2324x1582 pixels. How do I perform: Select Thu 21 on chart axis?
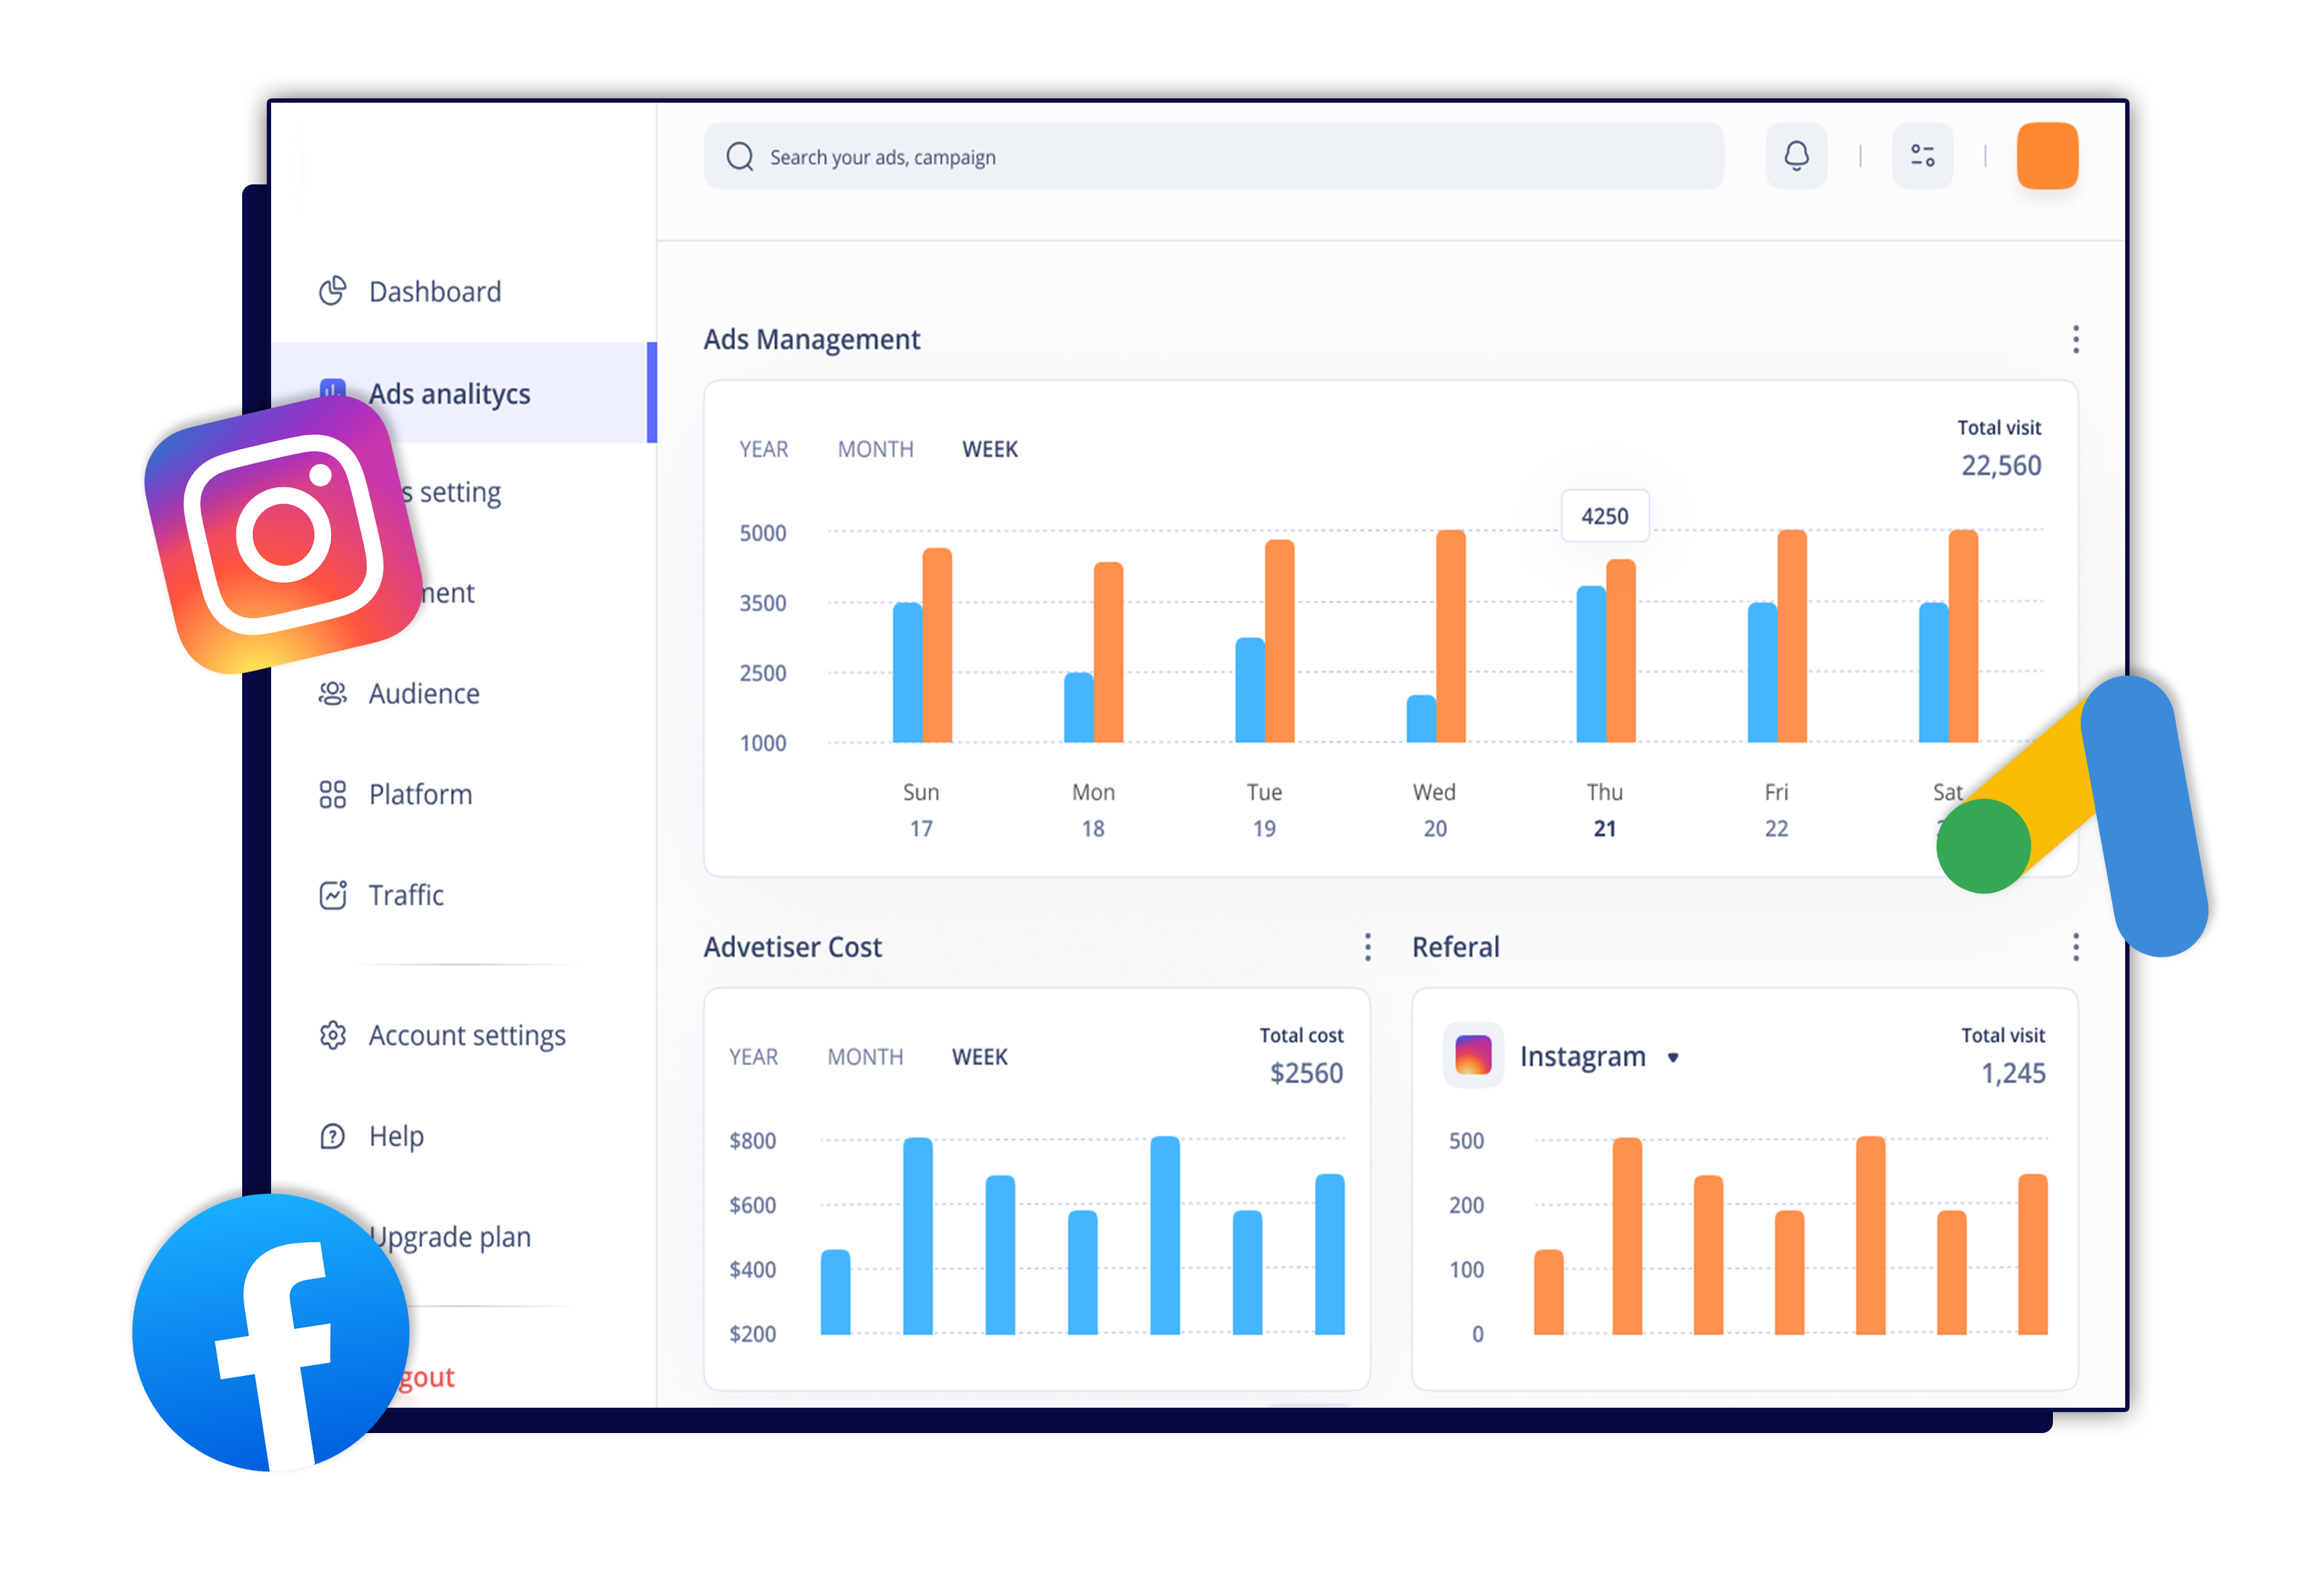pos(1605,810)
